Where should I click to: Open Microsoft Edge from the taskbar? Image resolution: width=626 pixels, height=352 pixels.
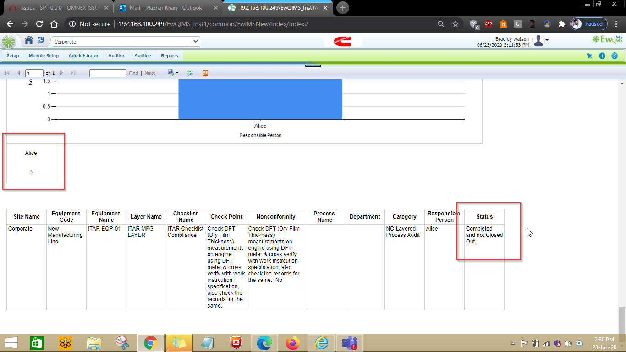pos(264,343)
